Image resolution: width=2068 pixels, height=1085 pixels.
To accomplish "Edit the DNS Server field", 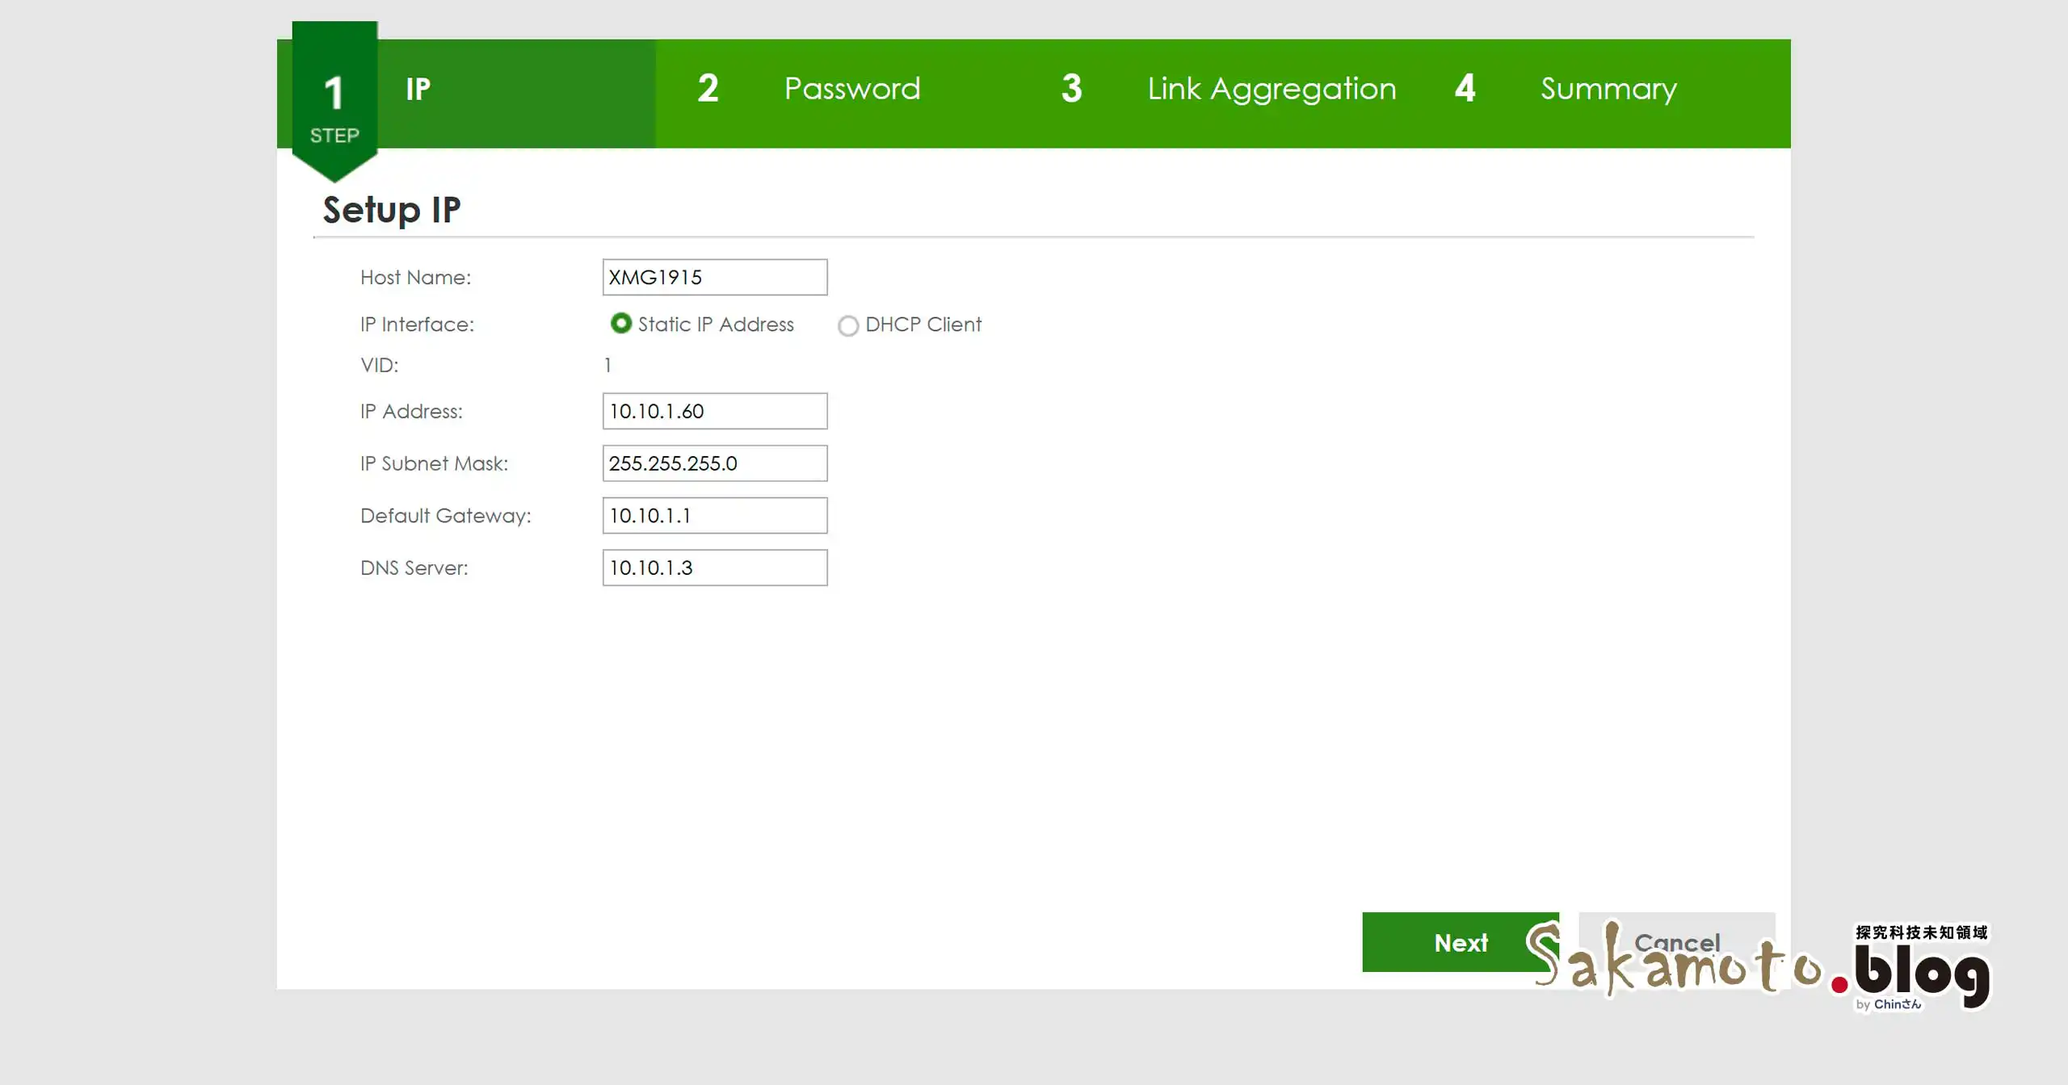I will (x=713, y=568).
